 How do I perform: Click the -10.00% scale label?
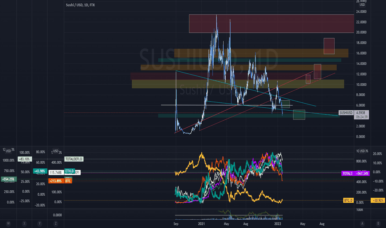click(x=378, y=181)
